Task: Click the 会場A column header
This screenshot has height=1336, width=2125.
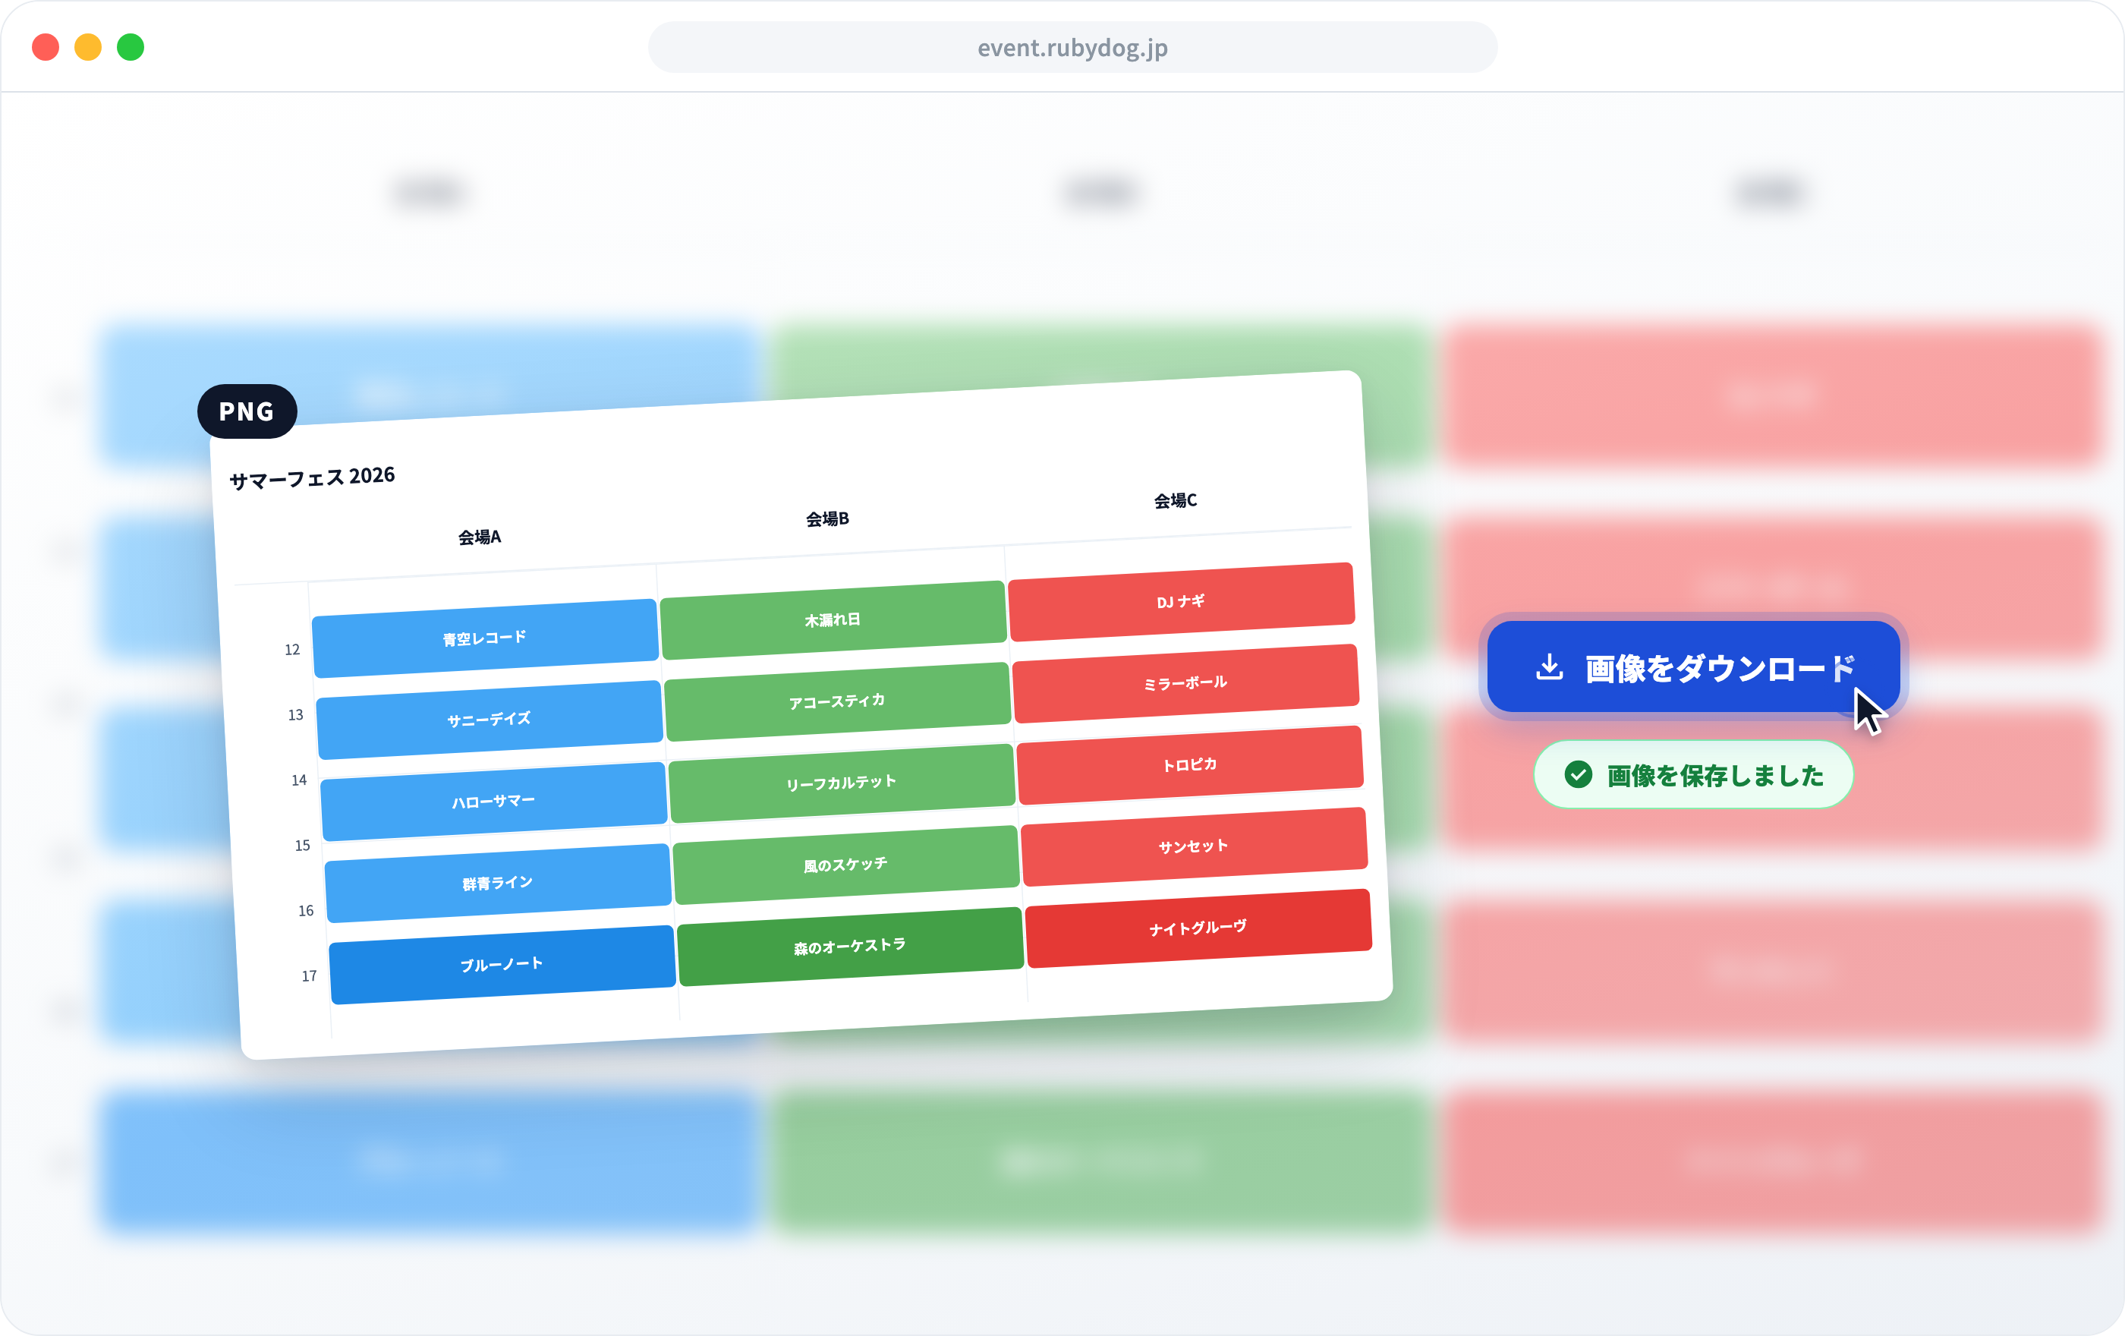Action: (x=479, y=537)
